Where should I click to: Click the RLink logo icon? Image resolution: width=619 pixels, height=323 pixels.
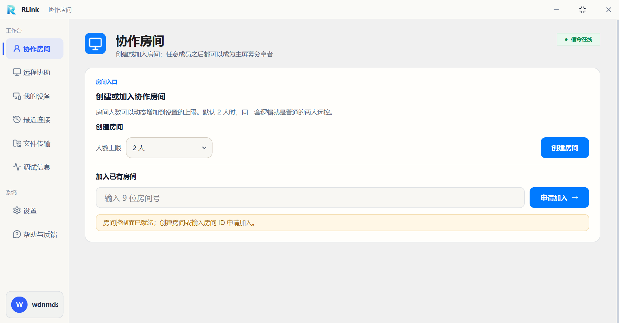click(11, 10)
